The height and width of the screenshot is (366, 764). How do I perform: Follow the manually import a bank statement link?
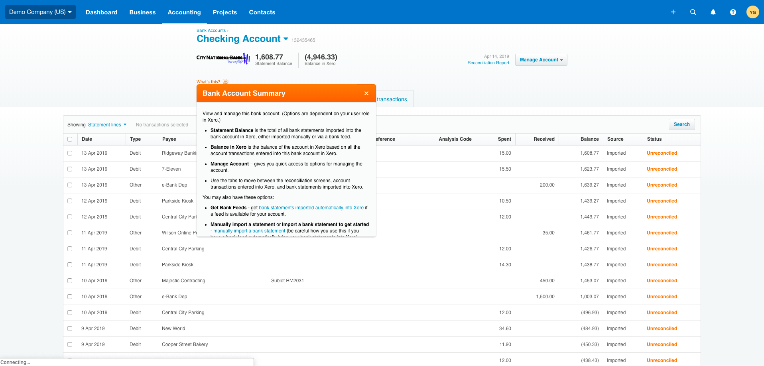(x=249, y=231)
